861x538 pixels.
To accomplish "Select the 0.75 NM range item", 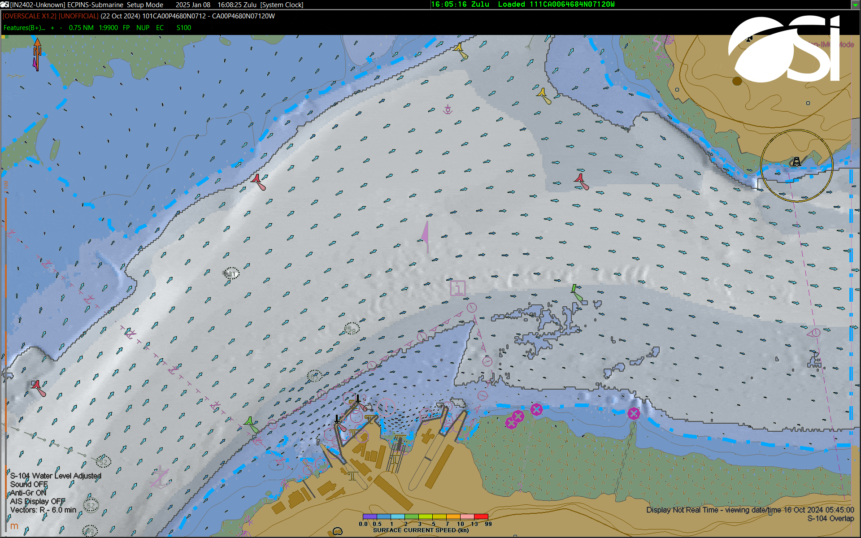I will [81, 28].
